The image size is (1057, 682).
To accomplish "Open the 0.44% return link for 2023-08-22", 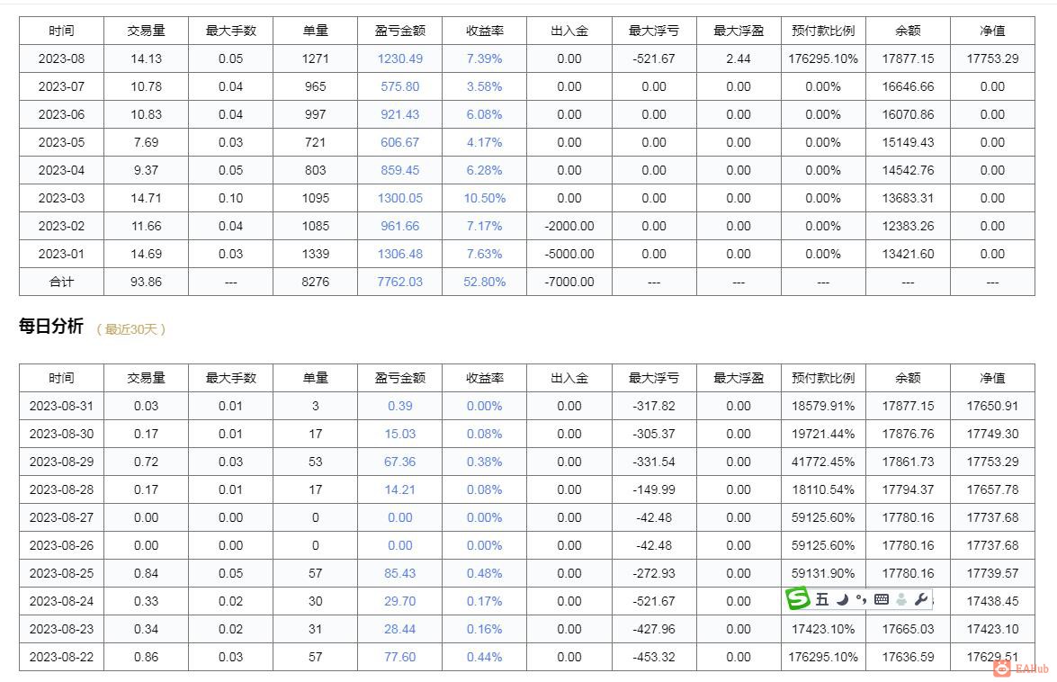I will pos(484,657).
